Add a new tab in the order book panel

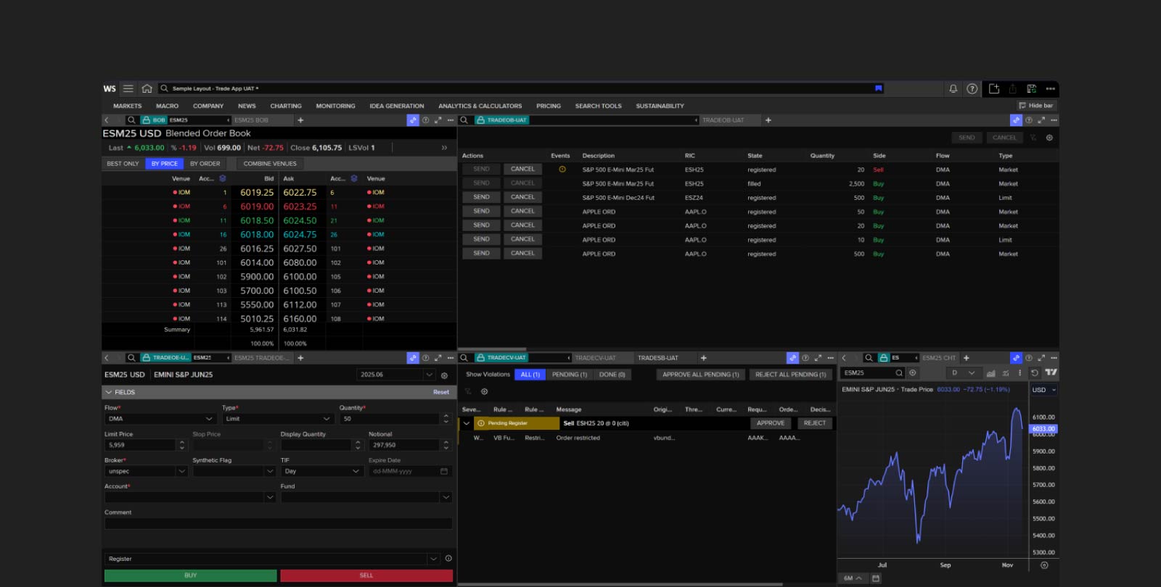click(x=300, y=120)
